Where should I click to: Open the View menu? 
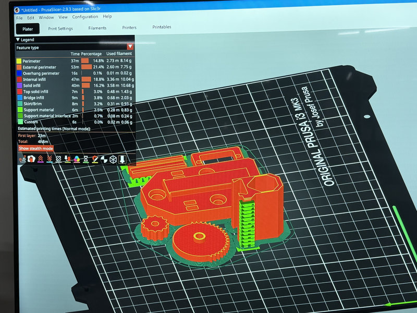63,17
